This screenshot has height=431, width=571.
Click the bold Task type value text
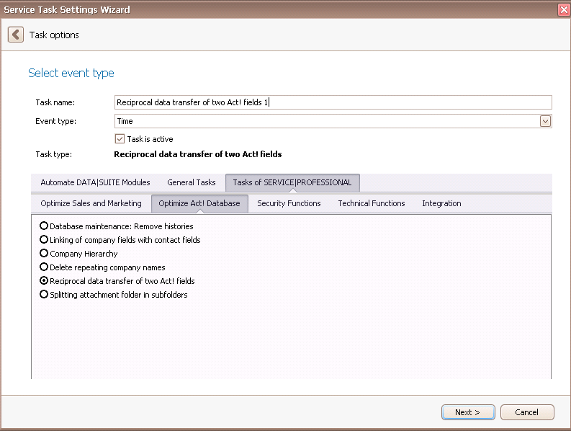(198, 154)
